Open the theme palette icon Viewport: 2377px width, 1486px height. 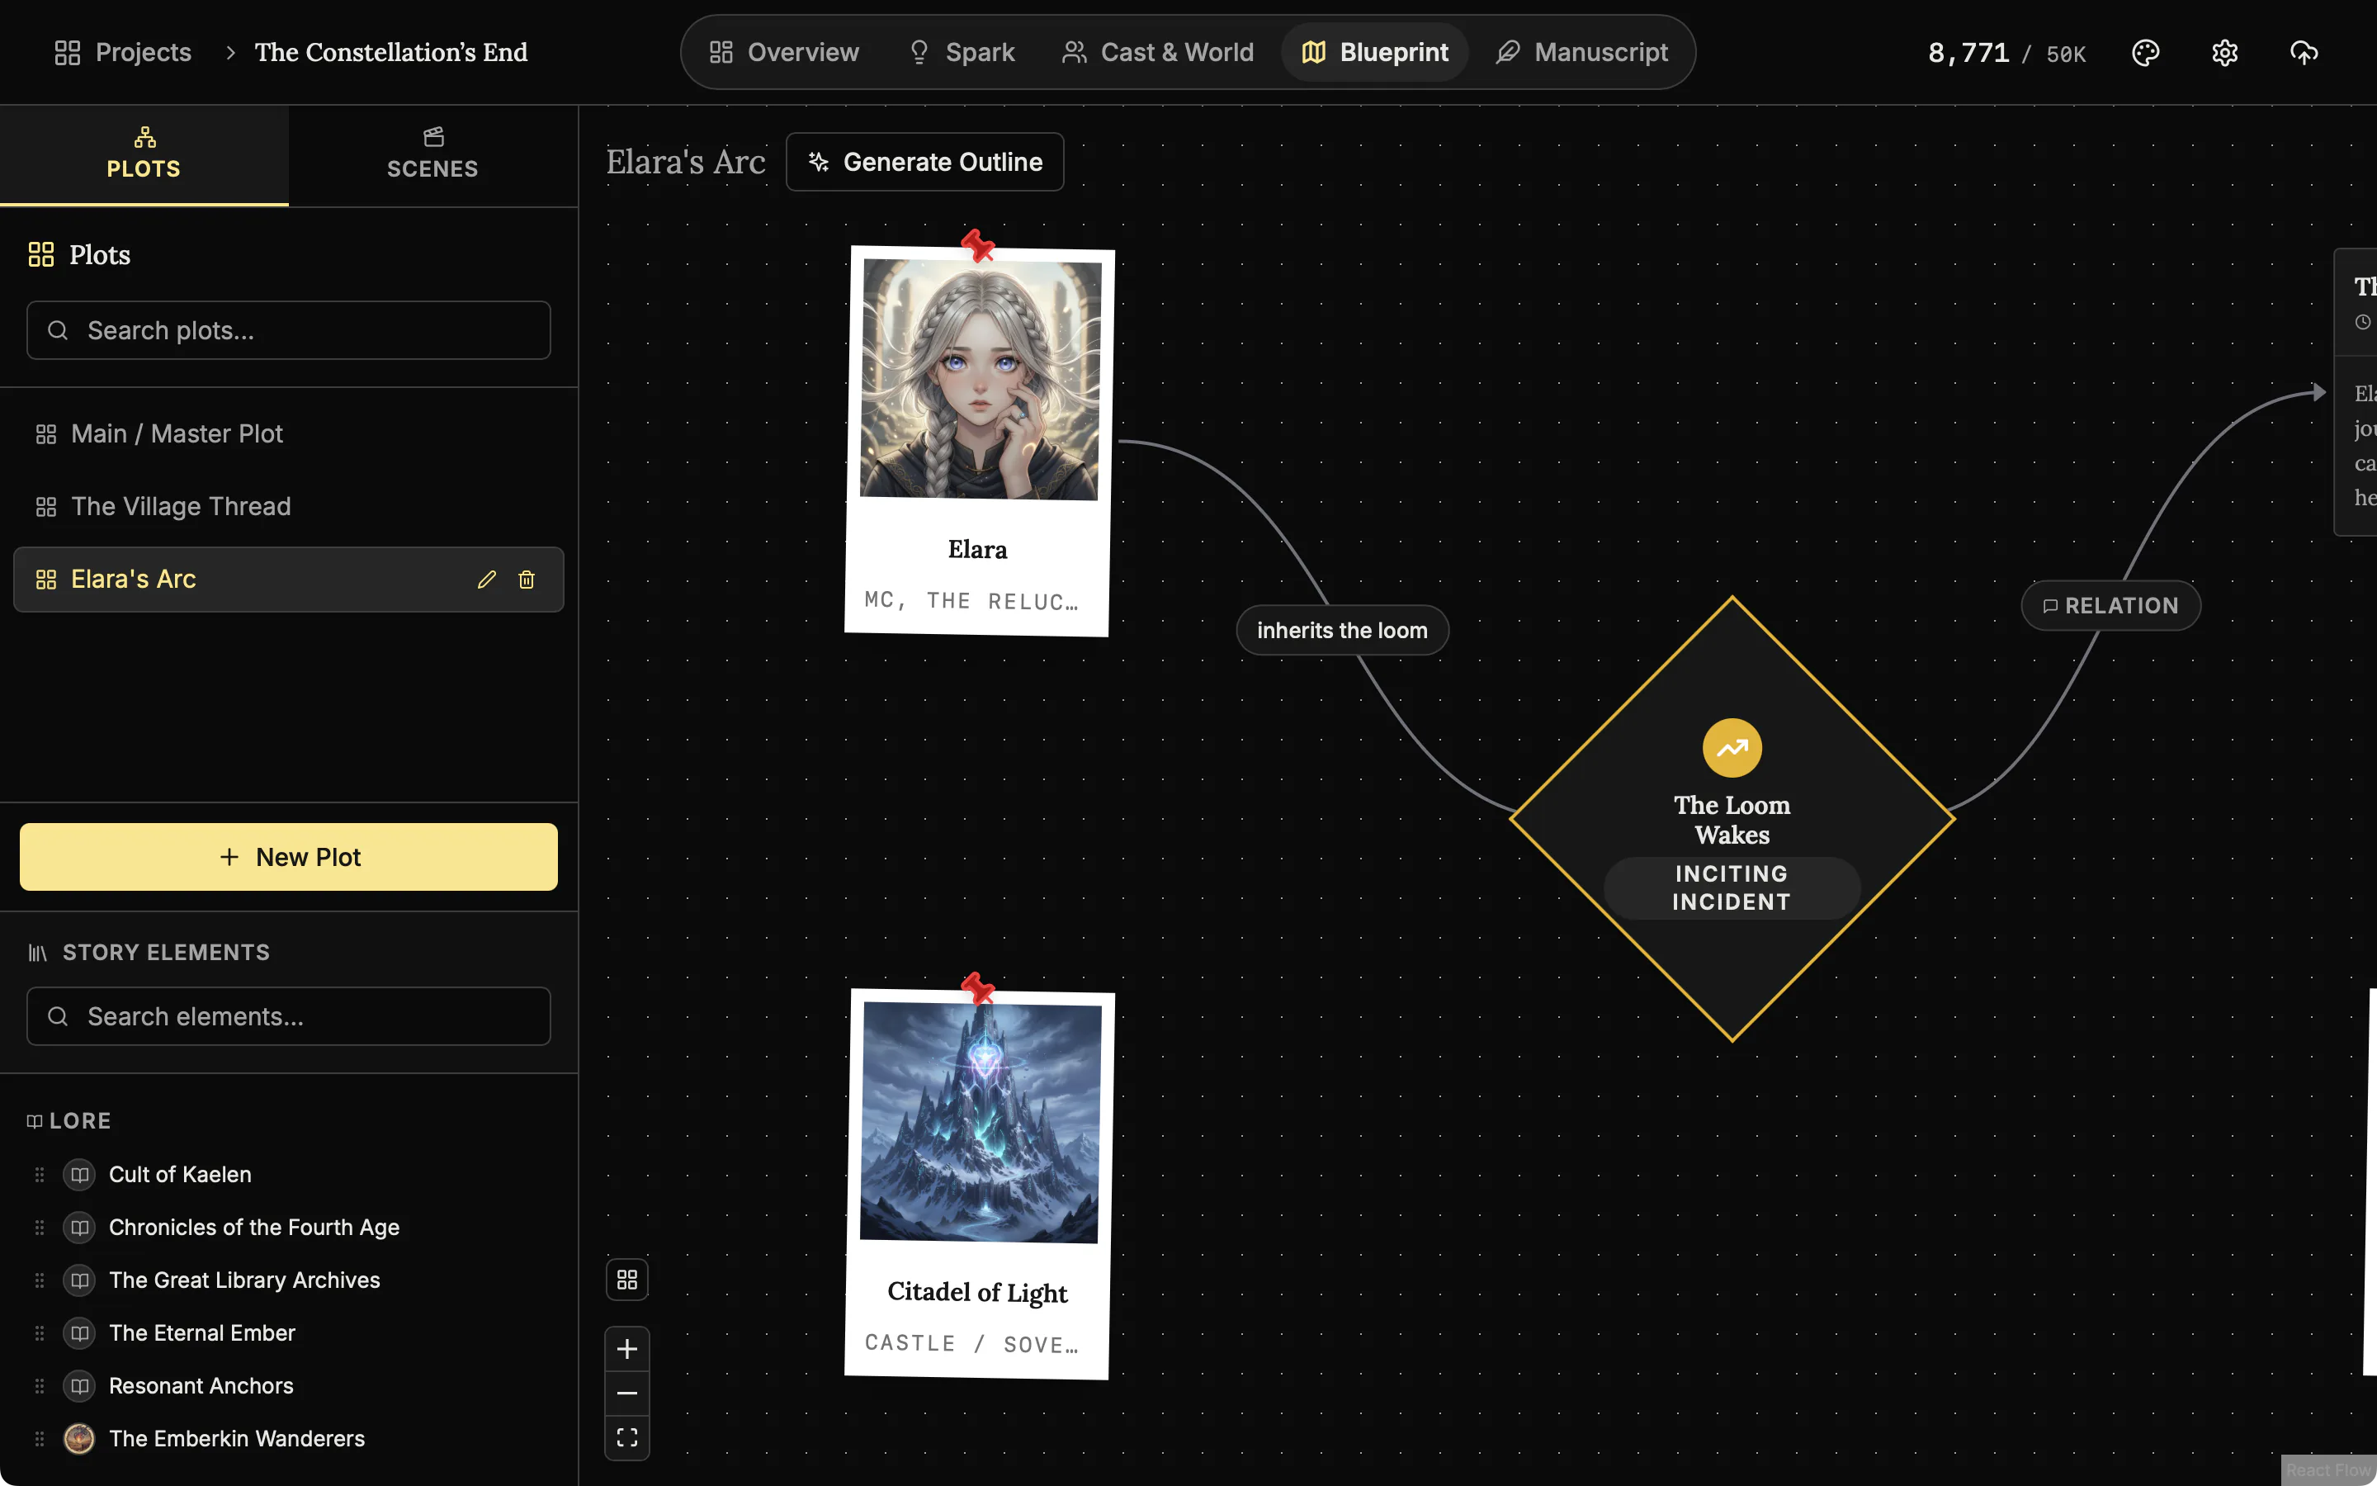2145,52
